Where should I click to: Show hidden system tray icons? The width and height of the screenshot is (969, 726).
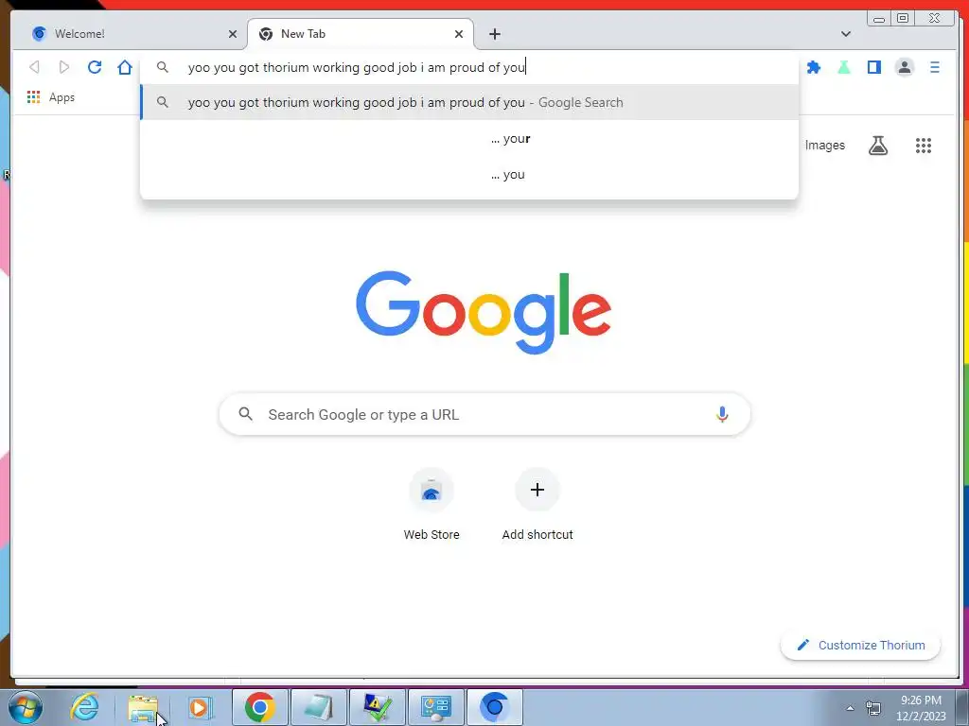850,708
